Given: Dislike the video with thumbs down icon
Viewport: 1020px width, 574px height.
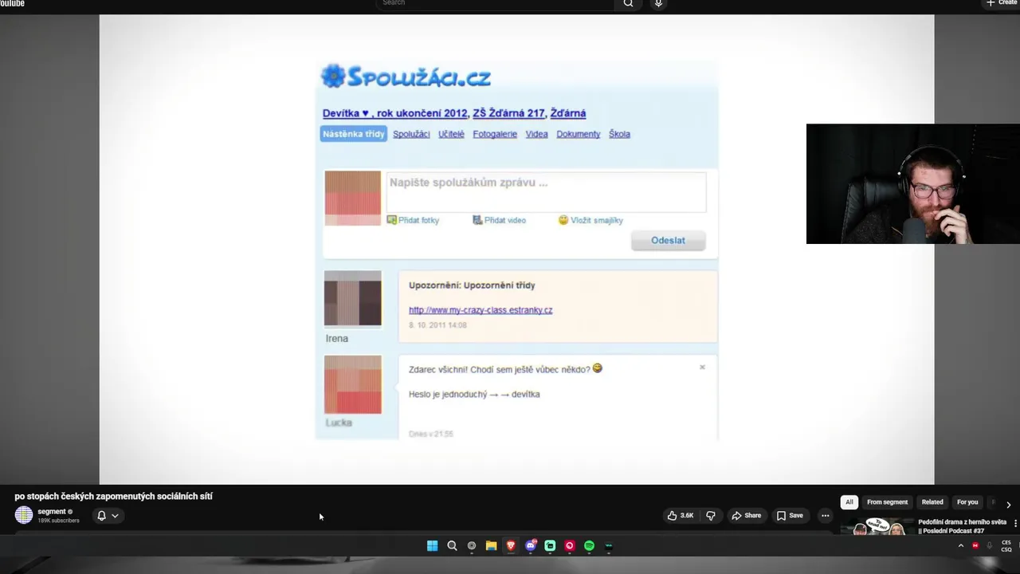Looking at the screenshot, I should (711, 516).
